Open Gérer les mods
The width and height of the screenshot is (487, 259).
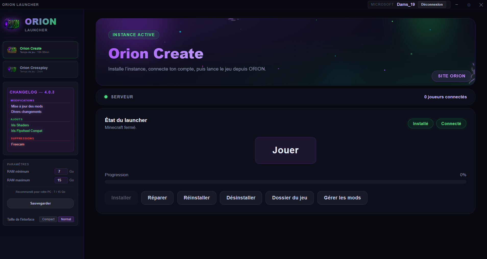point(342,198)
